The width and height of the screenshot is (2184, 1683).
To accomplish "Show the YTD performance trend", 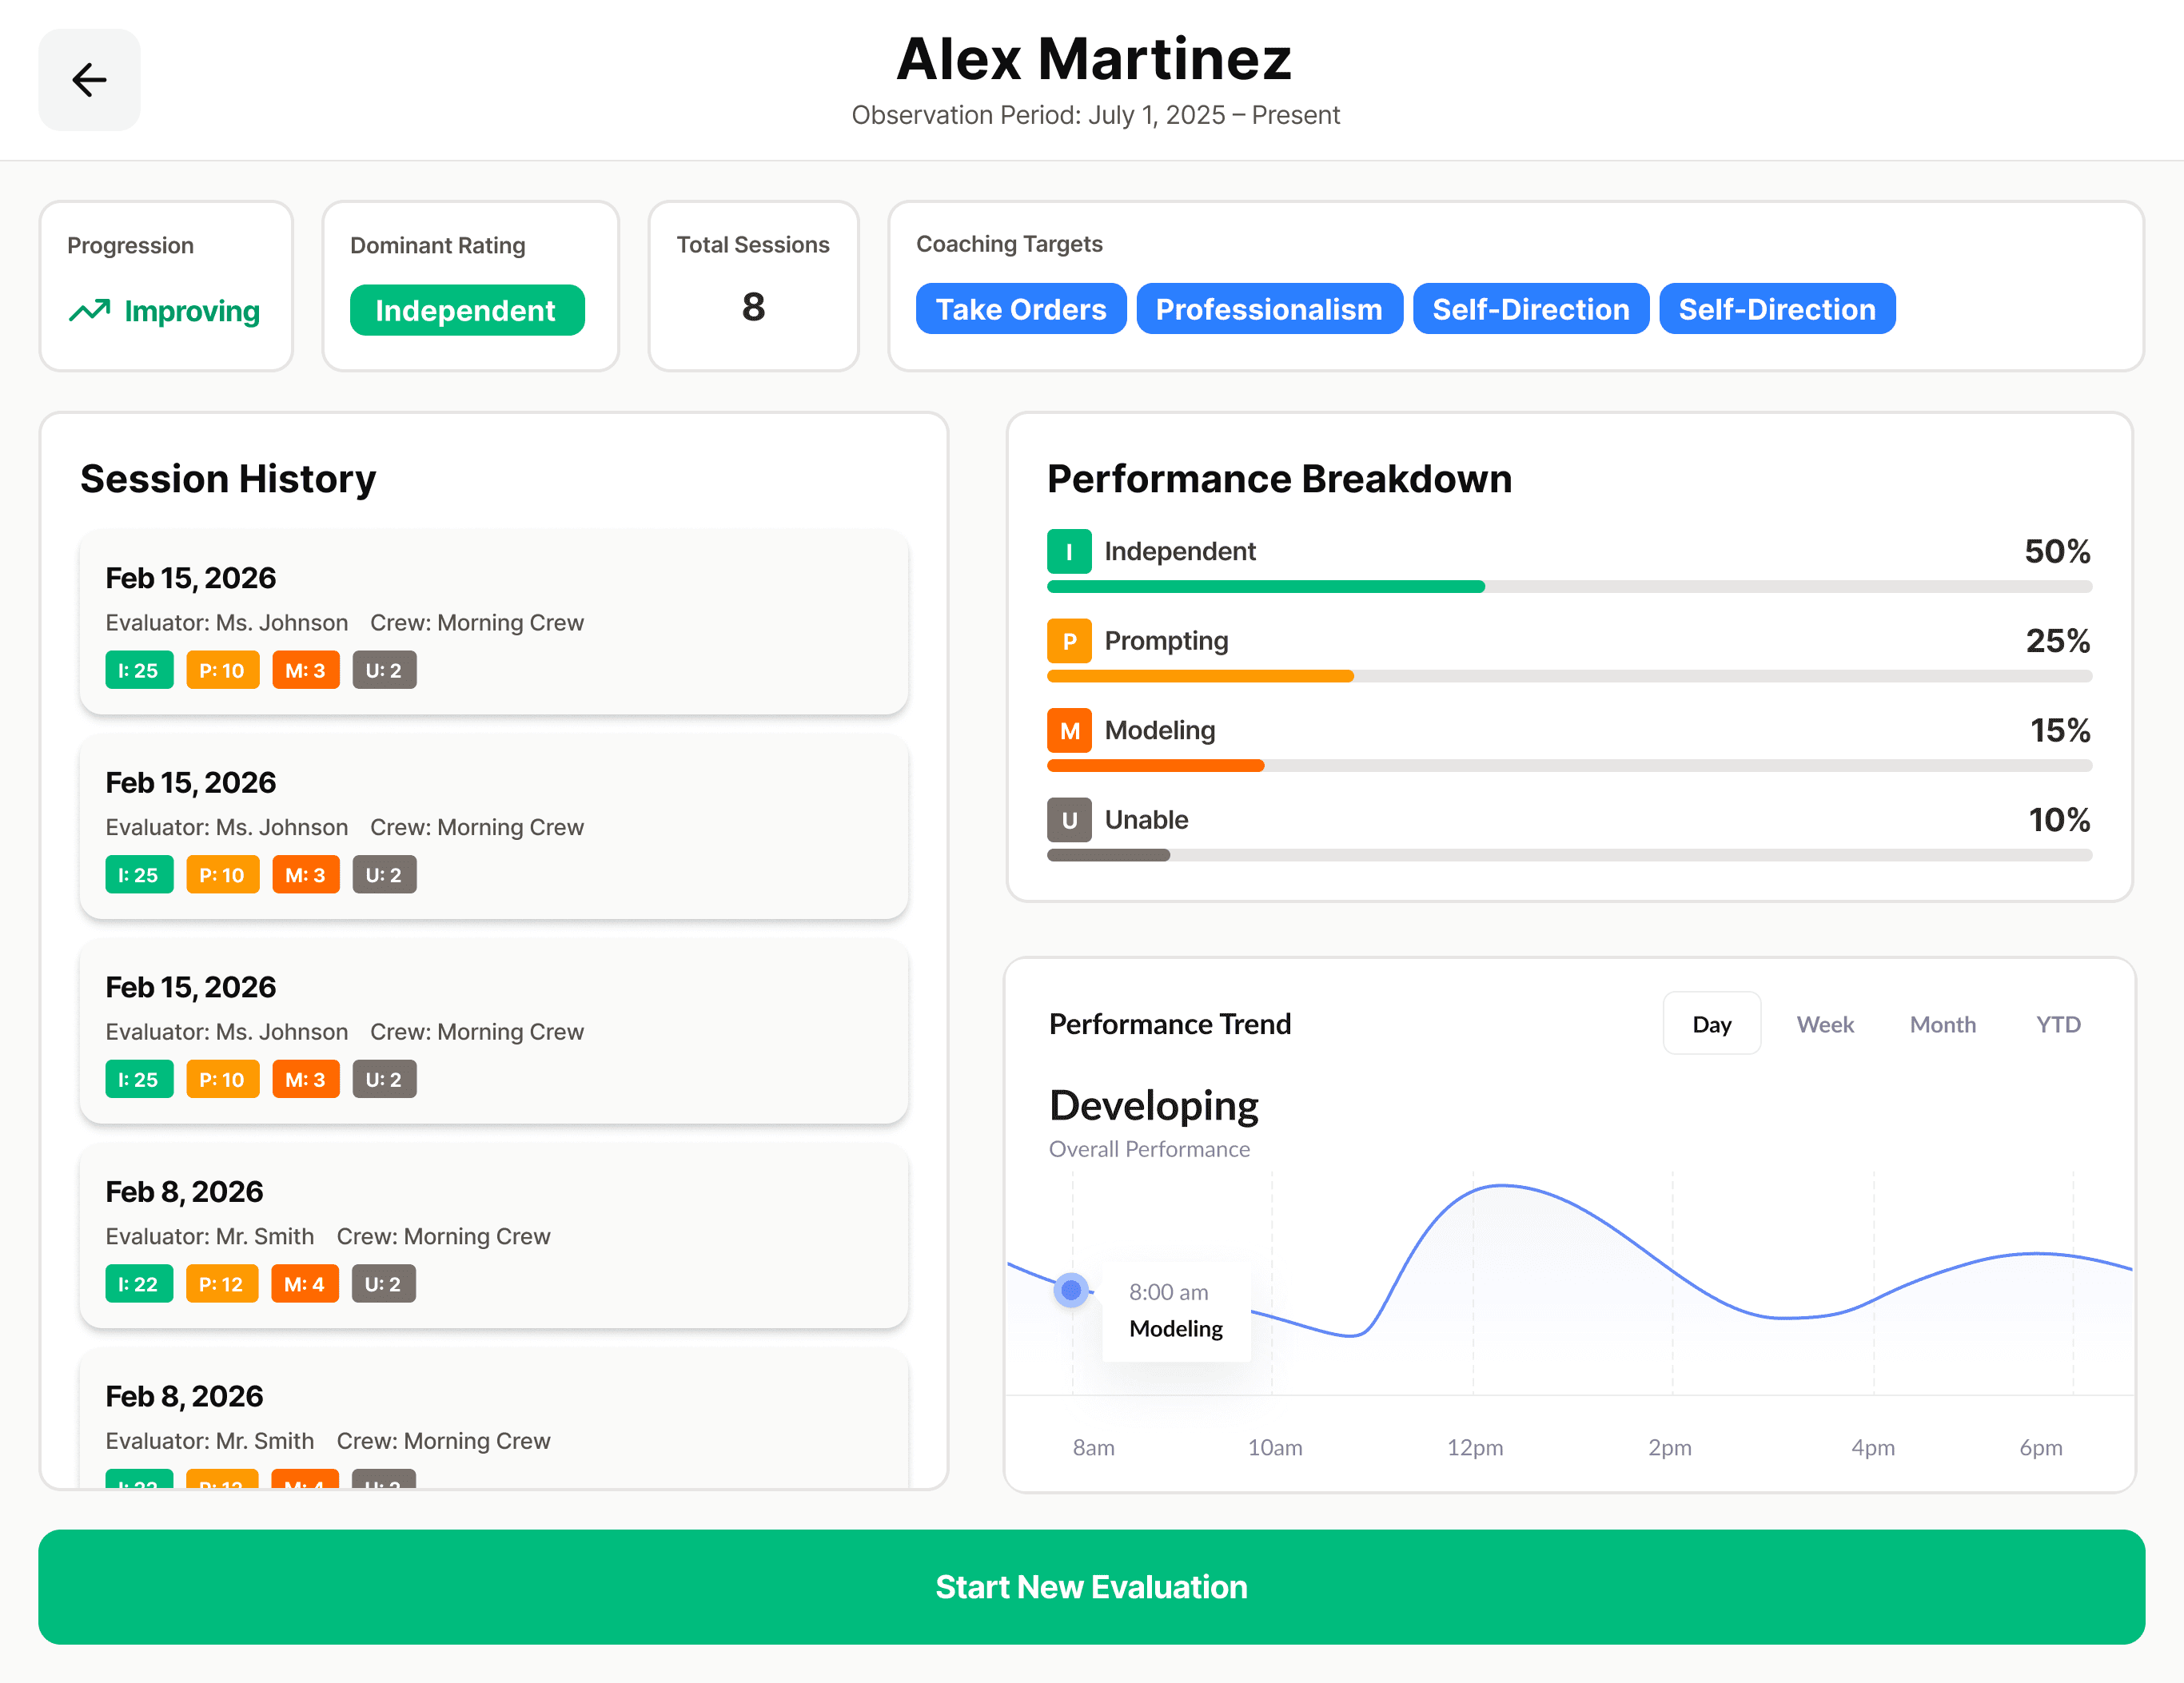I will pos(2057,1025).
